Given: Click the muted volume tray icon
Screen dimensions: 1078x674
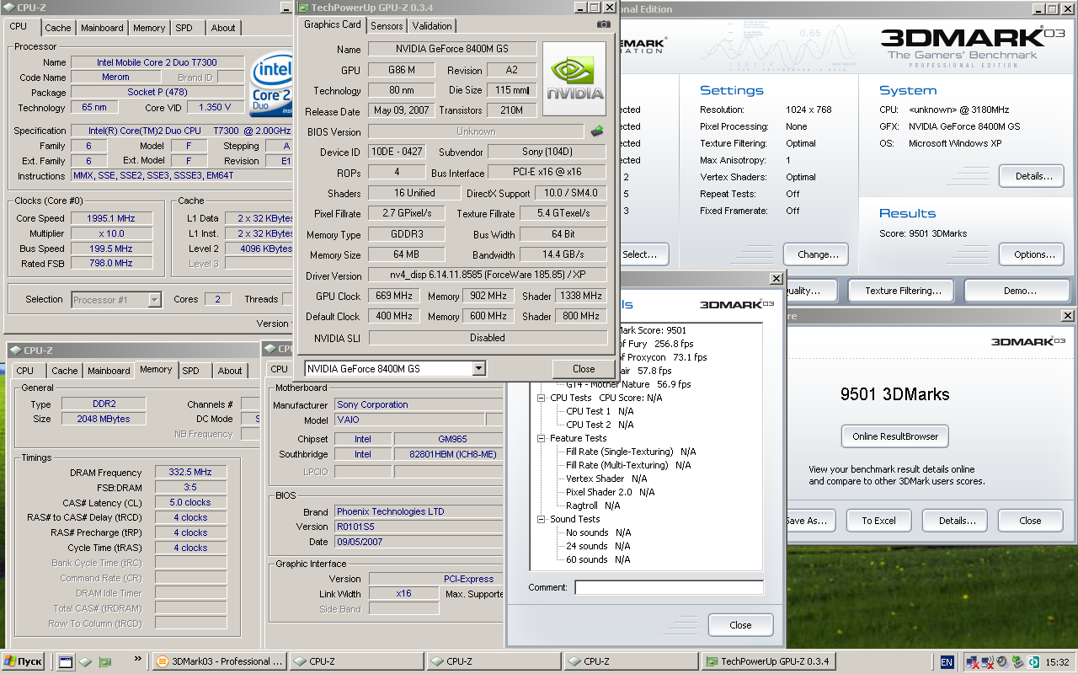Looking at the screenshot, I should (x=988, y=662).
